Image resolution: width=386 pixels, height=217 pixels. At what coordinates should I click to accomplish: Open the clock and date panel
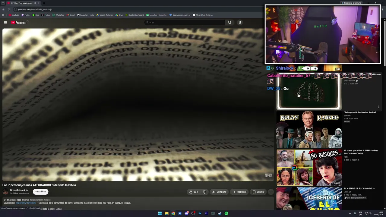[x=378, y=213]
